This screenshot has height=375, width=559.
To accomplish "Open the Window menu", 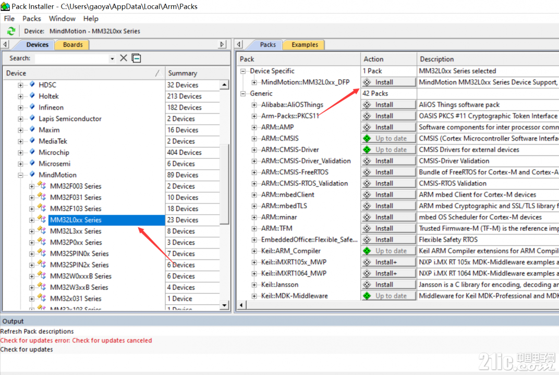I will tap(62, 19).
